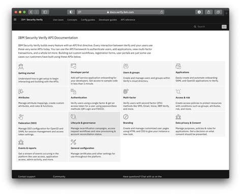Click the Safari share button
Viewport: 241px width, 194px height.
209,12
